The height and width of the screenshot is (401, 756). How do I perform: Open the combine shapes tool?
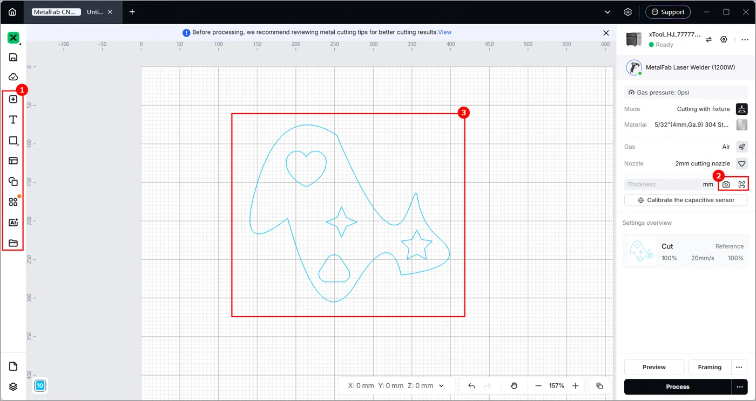[x=13, y=181]
